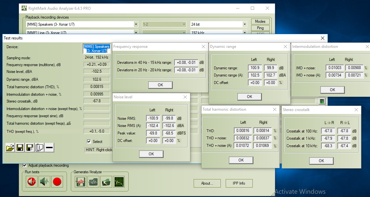The image size is (370, 197).
Task: Open the Speakers playback device dropdown
Action: pos(136,24)
